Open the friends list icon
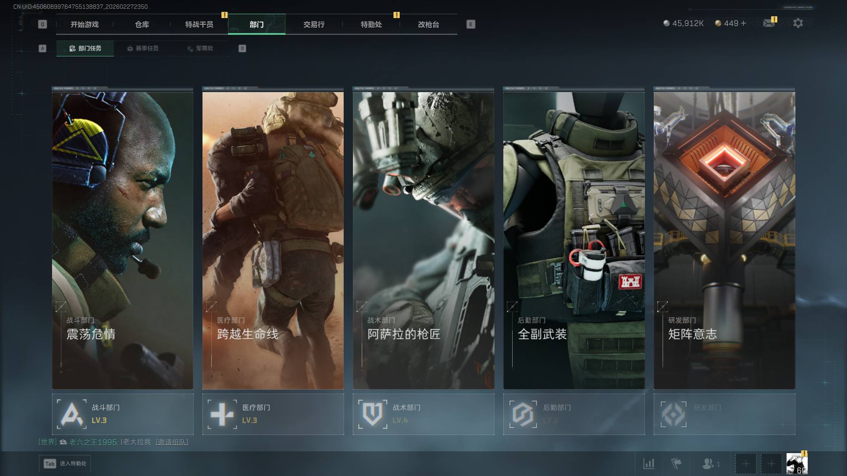 click(708, 464)
